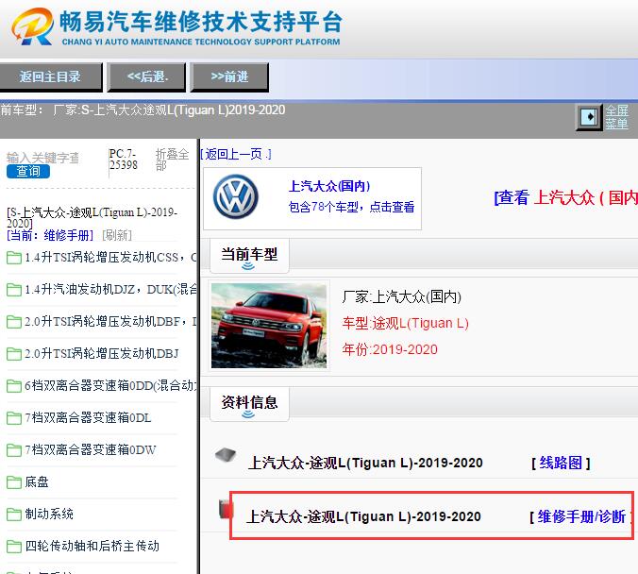Expand 7档双离合器变速箱0DW tree item

(x=90, y=449)
